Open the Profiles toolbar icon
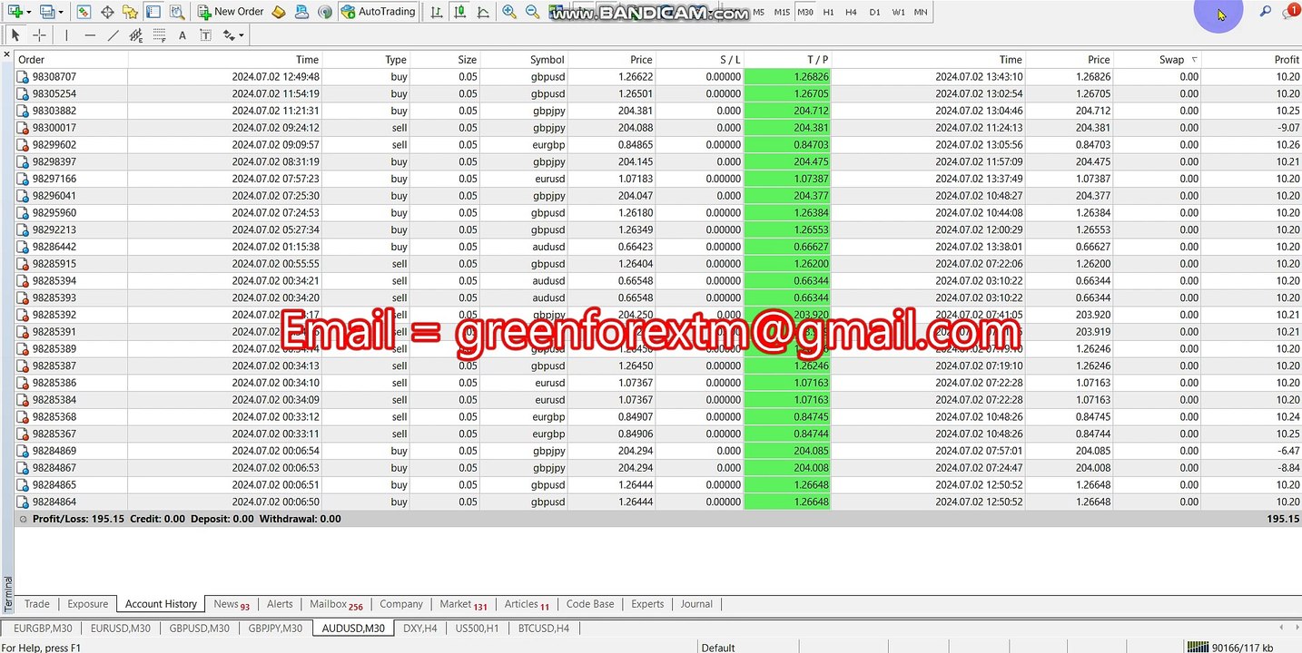 (46, 12)
